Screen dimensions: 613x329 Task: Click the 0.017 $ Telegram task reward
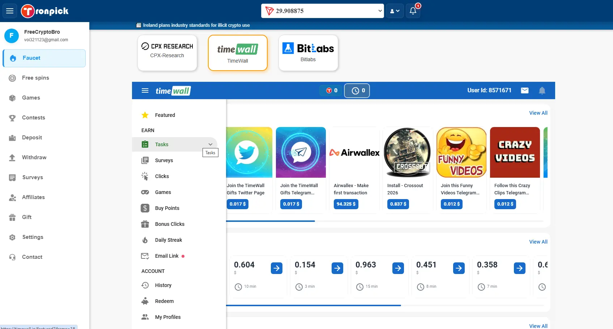pos(291,204)
